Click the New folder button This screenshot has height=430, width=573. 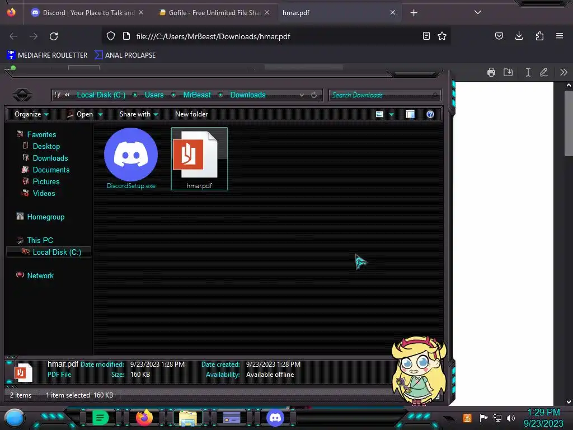191,114
